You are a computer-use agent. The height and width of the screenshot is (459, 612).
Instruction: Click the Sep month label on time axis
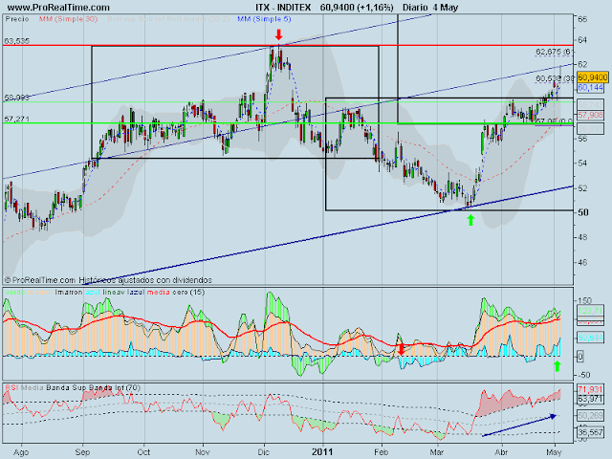click(x=82, y=452)
